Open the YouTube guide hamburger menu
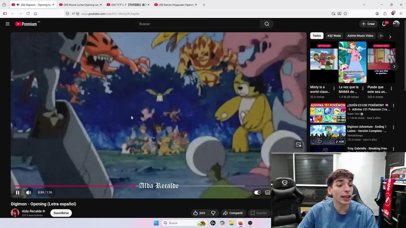406x228 pixels. coord(8,24)
